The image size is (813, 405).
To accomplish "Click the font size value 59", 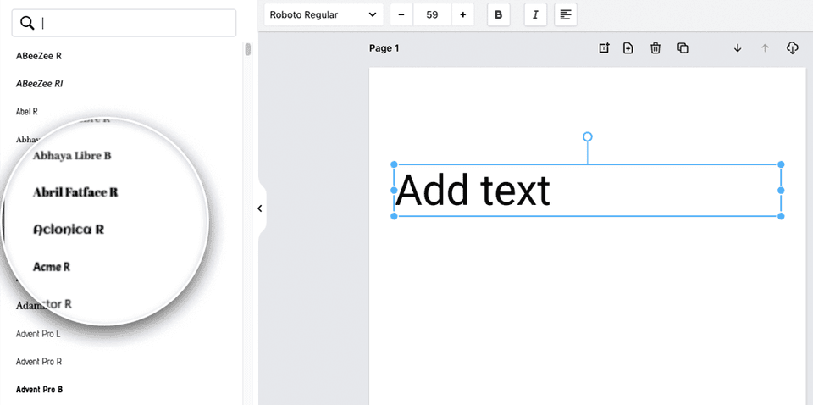I will (x=433, y=14).
